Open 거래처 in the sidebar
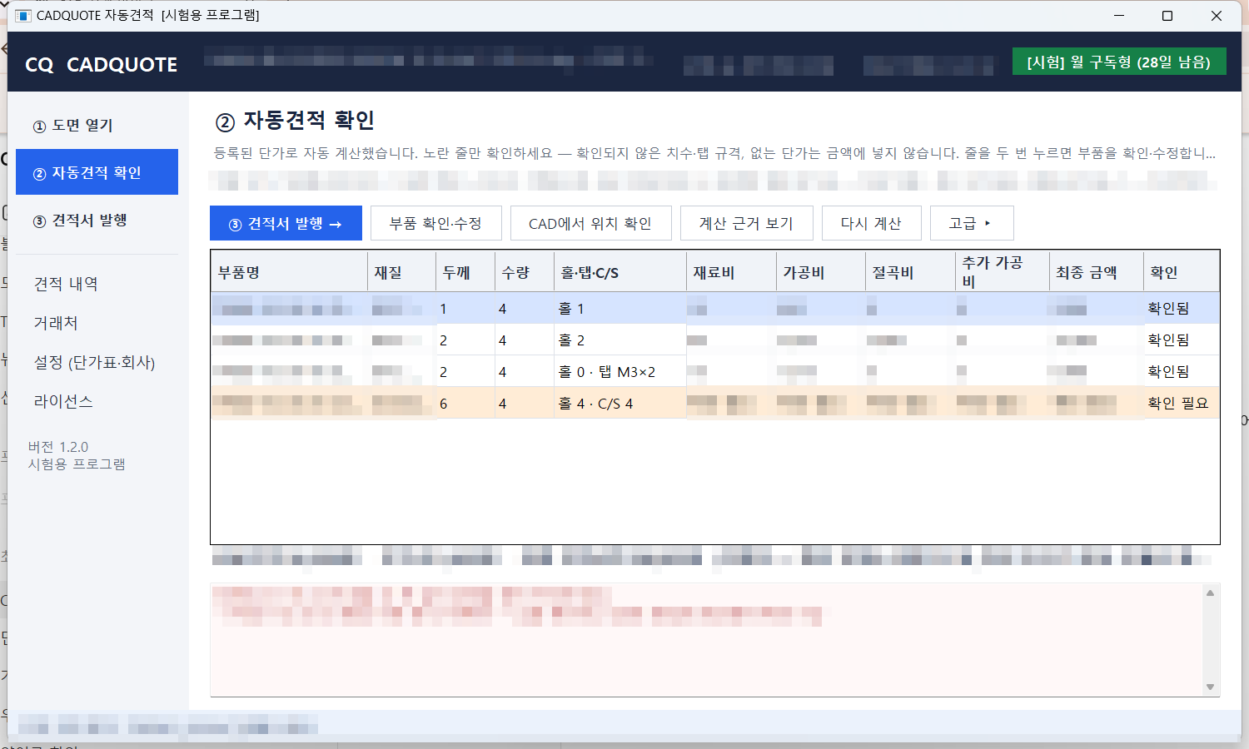Screen dimensions: 1249x749 [56, 323]
